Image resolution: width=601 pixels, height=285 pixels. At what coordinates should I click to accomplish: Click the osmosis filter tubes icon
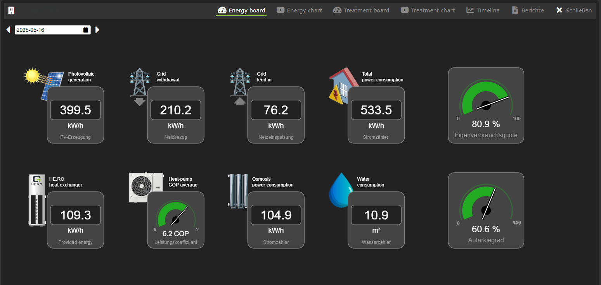click(x=238, y=191)
